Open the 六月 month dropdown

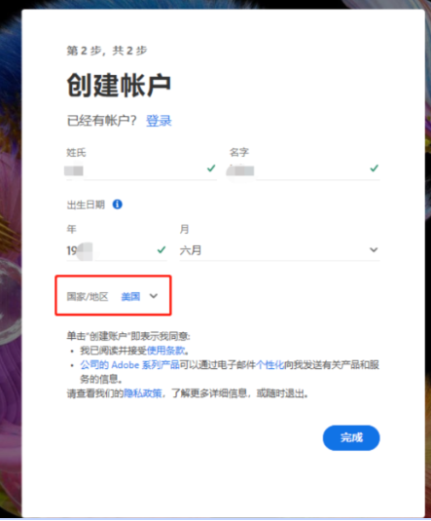pos(279,250)
